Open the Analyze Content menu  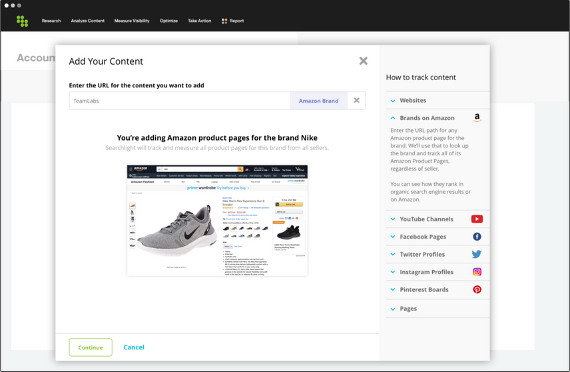click(88, 21)
